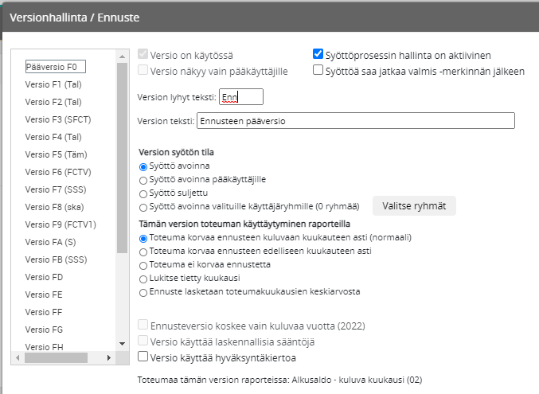Select Syöttö avoinna valituille käyttäjäryhmille
The height and width of the screenshot is (394, 539).
(143, 206)
